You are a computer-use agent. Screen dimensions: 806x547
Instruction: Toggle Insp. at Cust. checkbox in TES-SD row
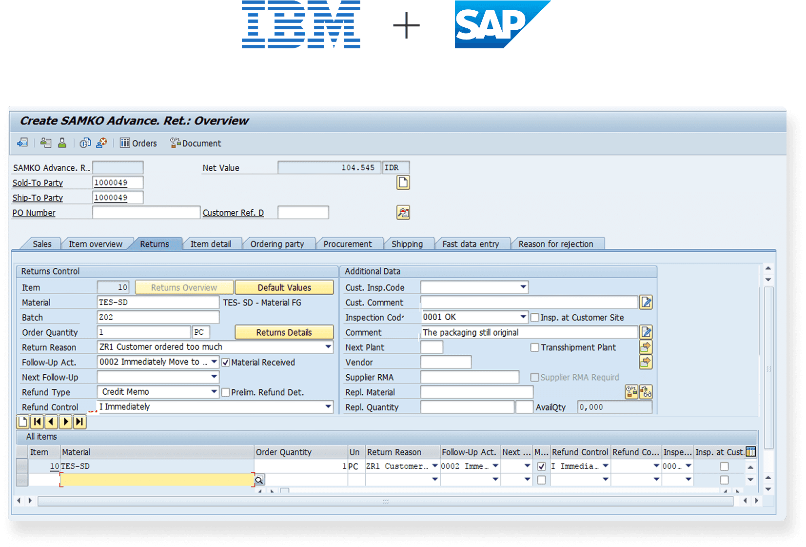[725, 466]
